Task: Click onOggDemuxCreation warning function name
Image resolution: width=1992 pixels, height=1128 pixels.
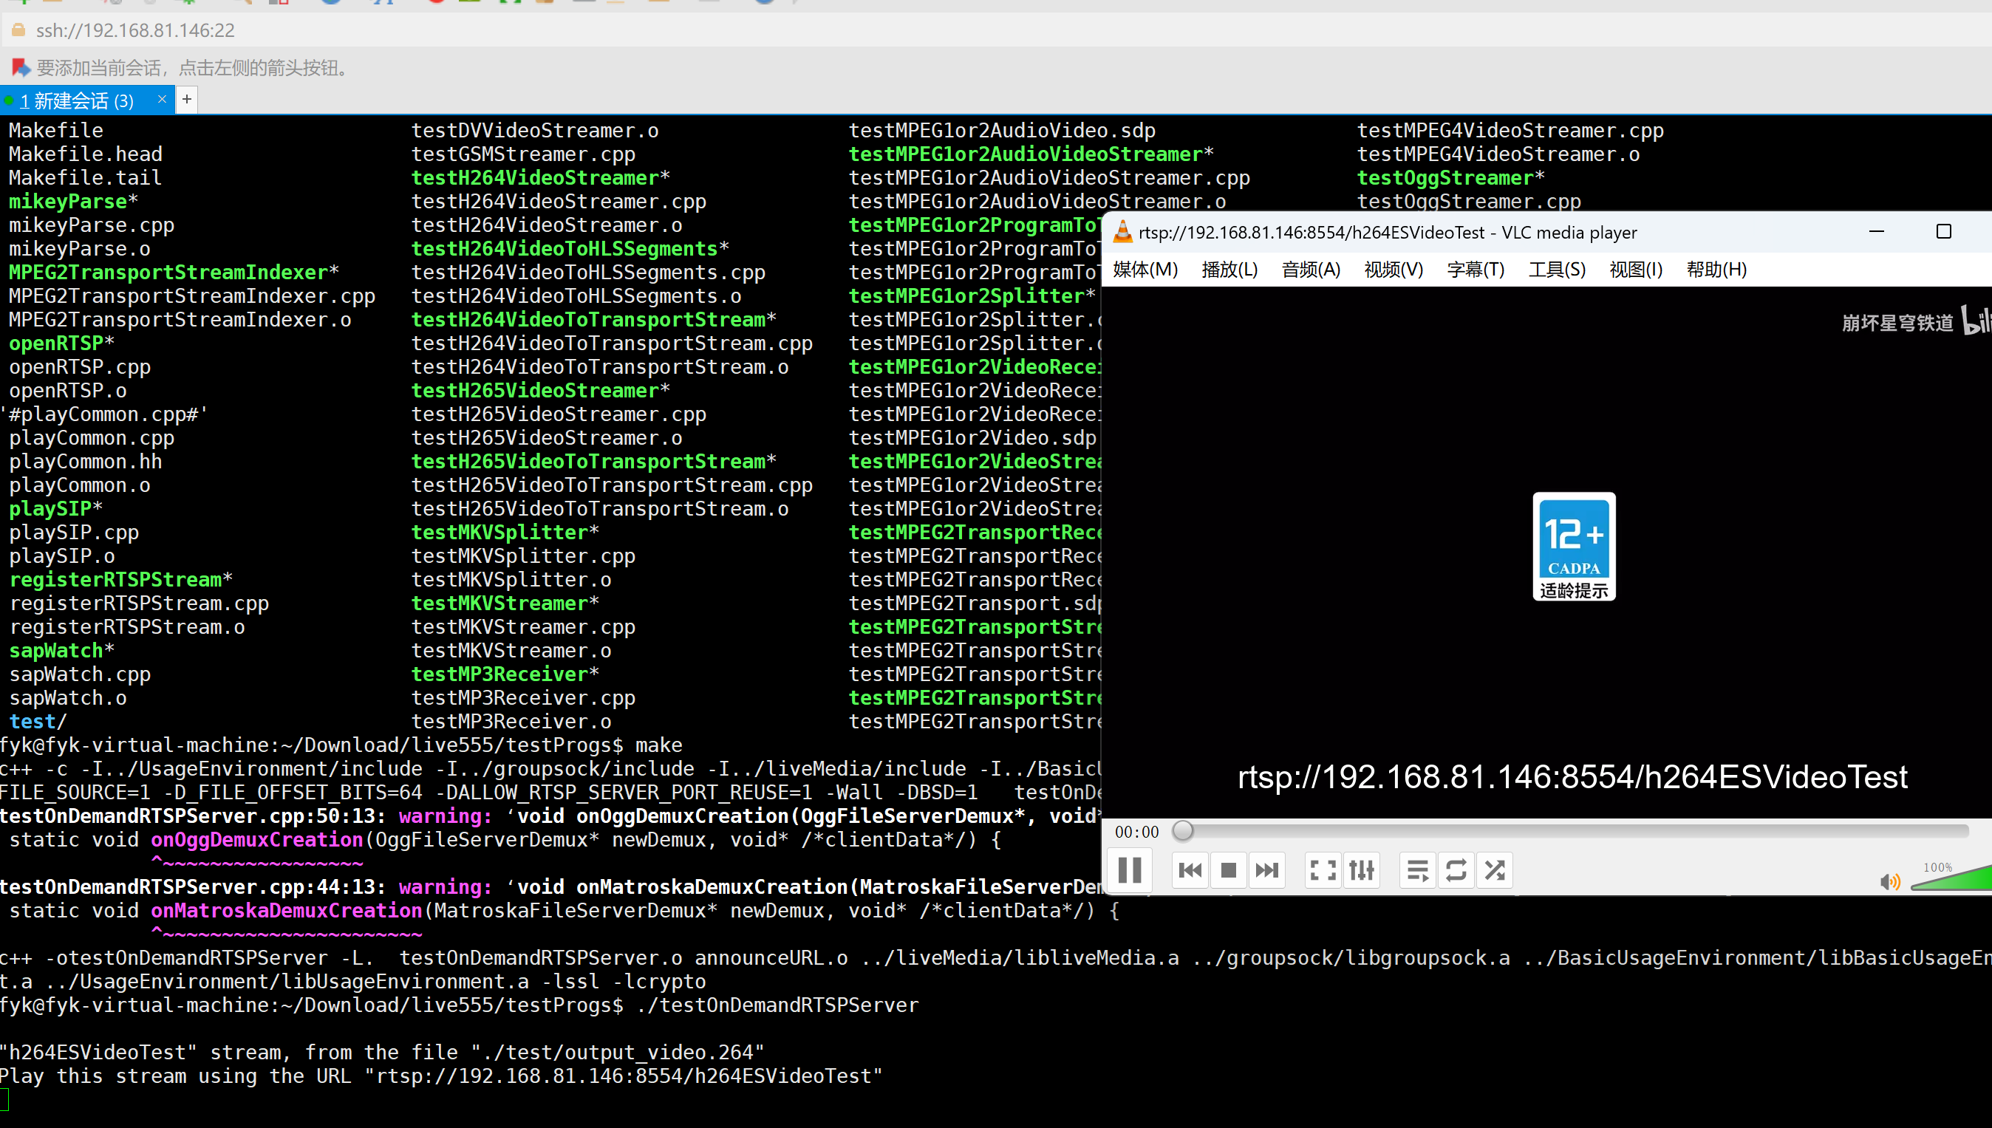Action: 256,840
